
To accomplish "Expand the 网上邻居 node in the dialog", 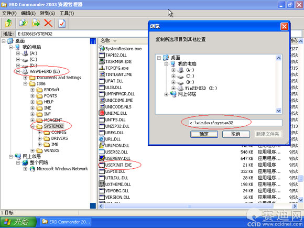I will point(166,94).
